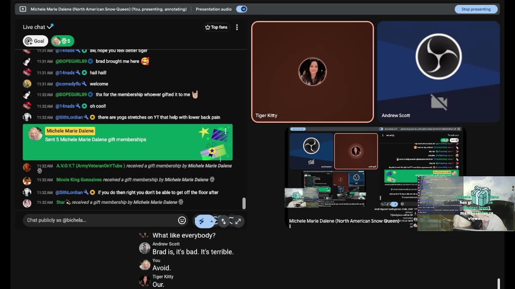
Task: Click 'Sent 5 Michele Marie Dalene gift memberships' text
Action: point(95,139)
